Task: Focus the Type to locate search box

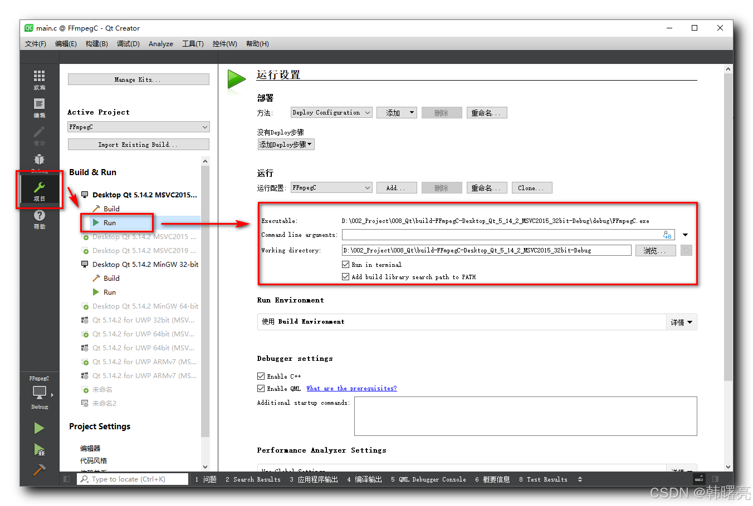Action: (133, 479)
